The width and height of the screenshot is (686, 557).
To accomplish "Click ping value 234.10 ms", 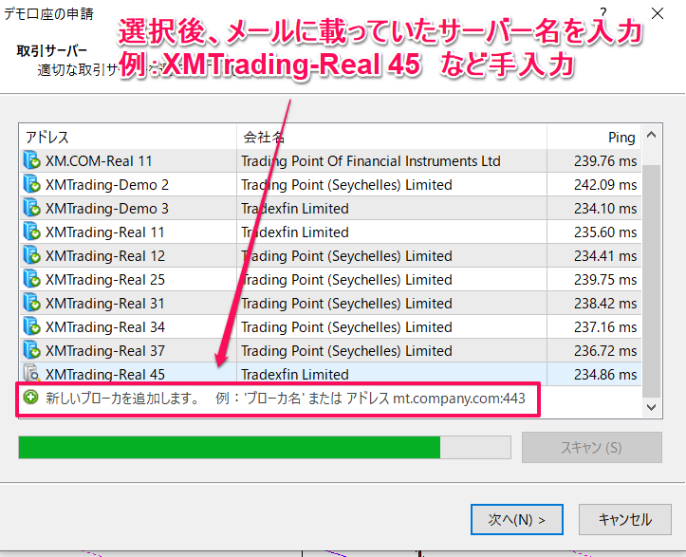I will [x=605, y=208].
